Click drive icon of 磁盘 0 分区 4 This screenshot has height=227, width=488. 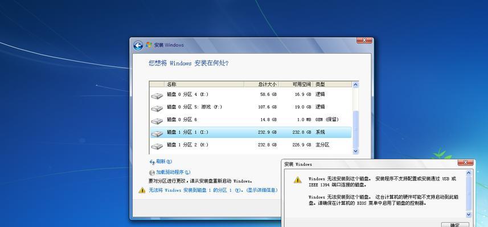pos(157,96)
